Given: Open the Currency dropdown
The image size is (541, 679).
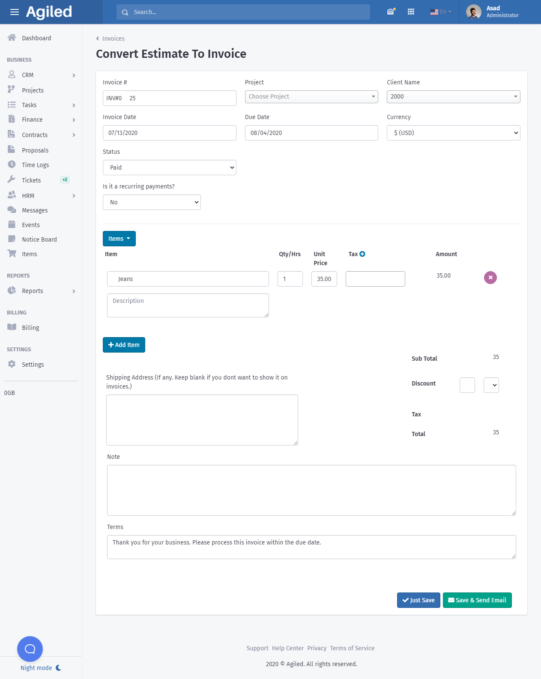Looking at the screenshot, I should coord(453,133).
